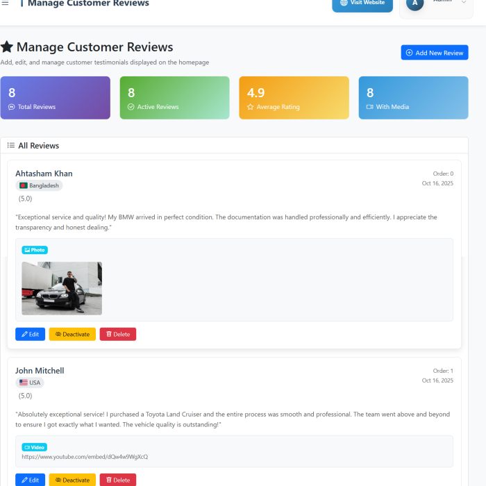The width and height of the screenshot is (486, 486).
Task: Open the BMW car photo thumbnail
Action: click(x=62, y=288)
